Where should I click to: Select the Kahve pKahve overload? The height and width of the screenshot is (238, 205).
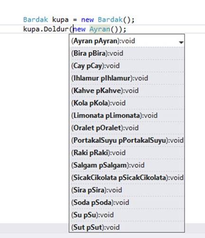coord(127,91)
